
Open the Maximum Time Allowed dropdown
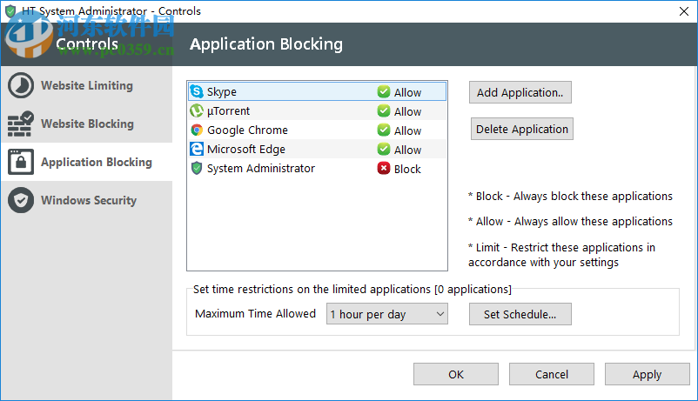coord(386,314)
